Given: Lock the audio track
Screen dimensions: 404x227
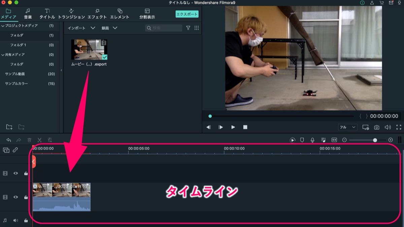Looking at the screenshot, I should tap(26, 221).
